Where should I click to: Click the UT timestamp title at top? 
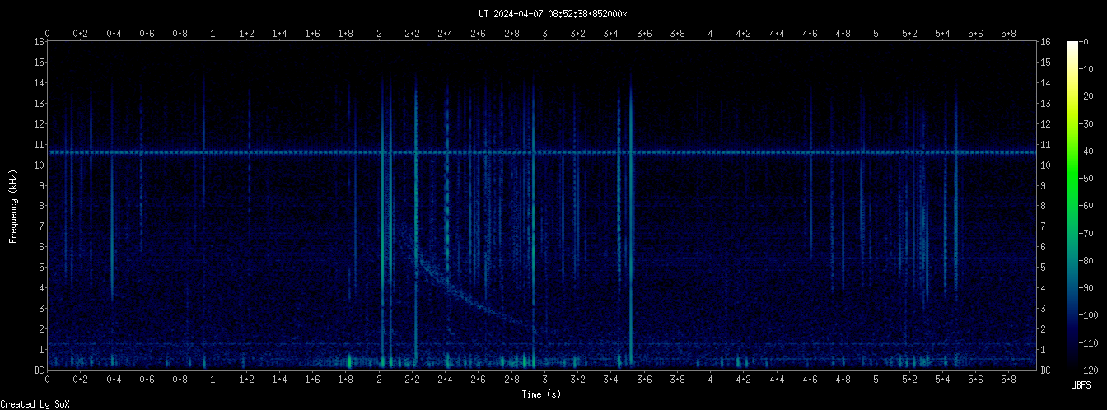pos(553,14)
